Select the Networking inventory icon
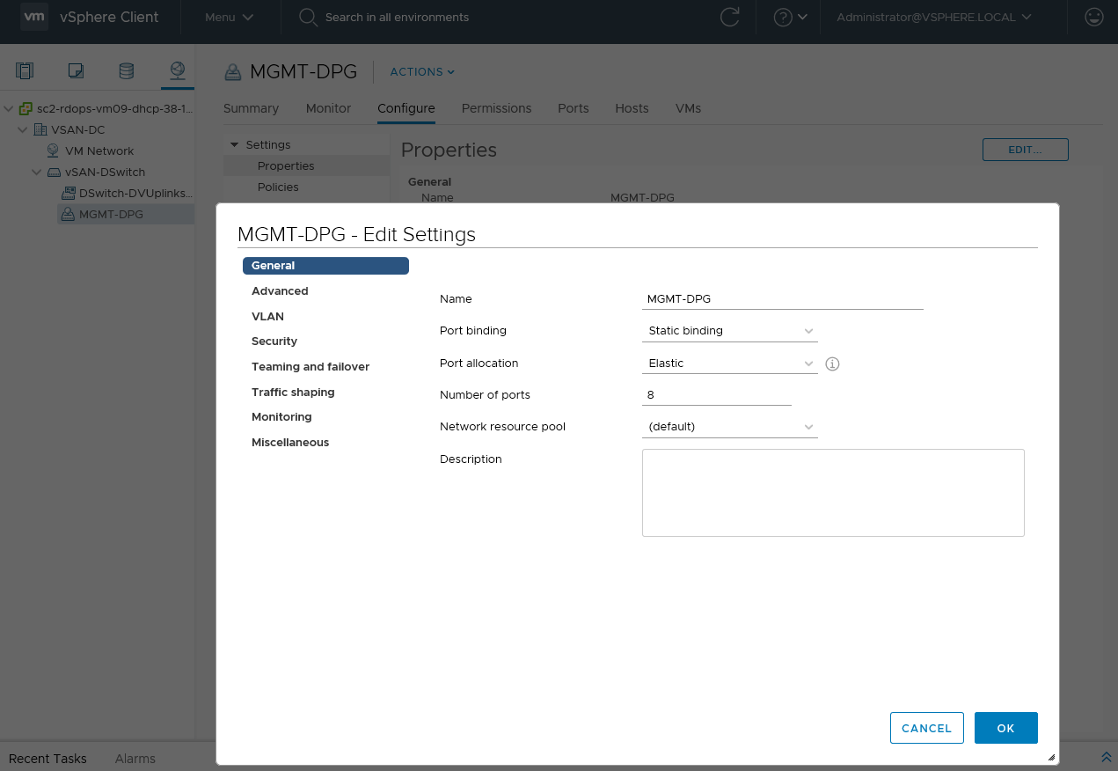 [178, 70]
